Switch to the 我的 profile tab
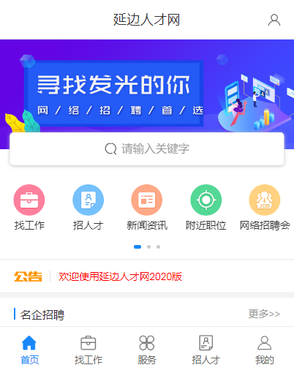Image resolution: width=294 pixels, height=373 pixels. (265, 350)
